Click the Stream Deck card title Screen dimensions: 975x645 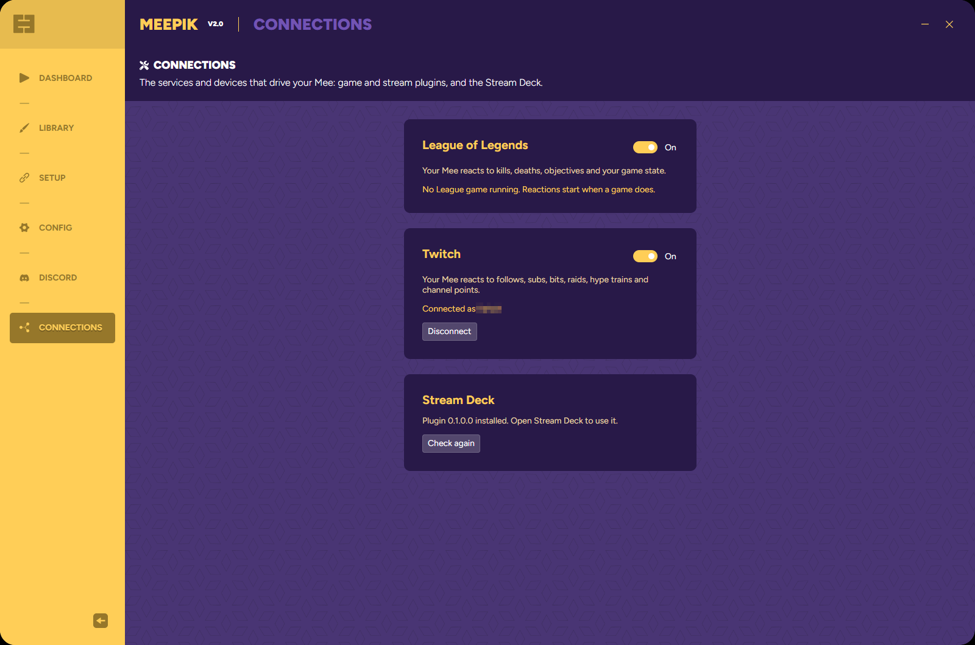(x=458, y=400)
